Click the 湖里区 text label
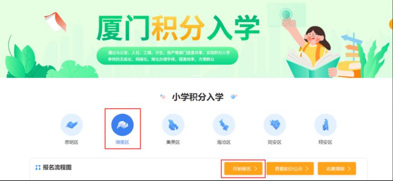The height and width of the screenshot is (181, 393). point(122,142)
